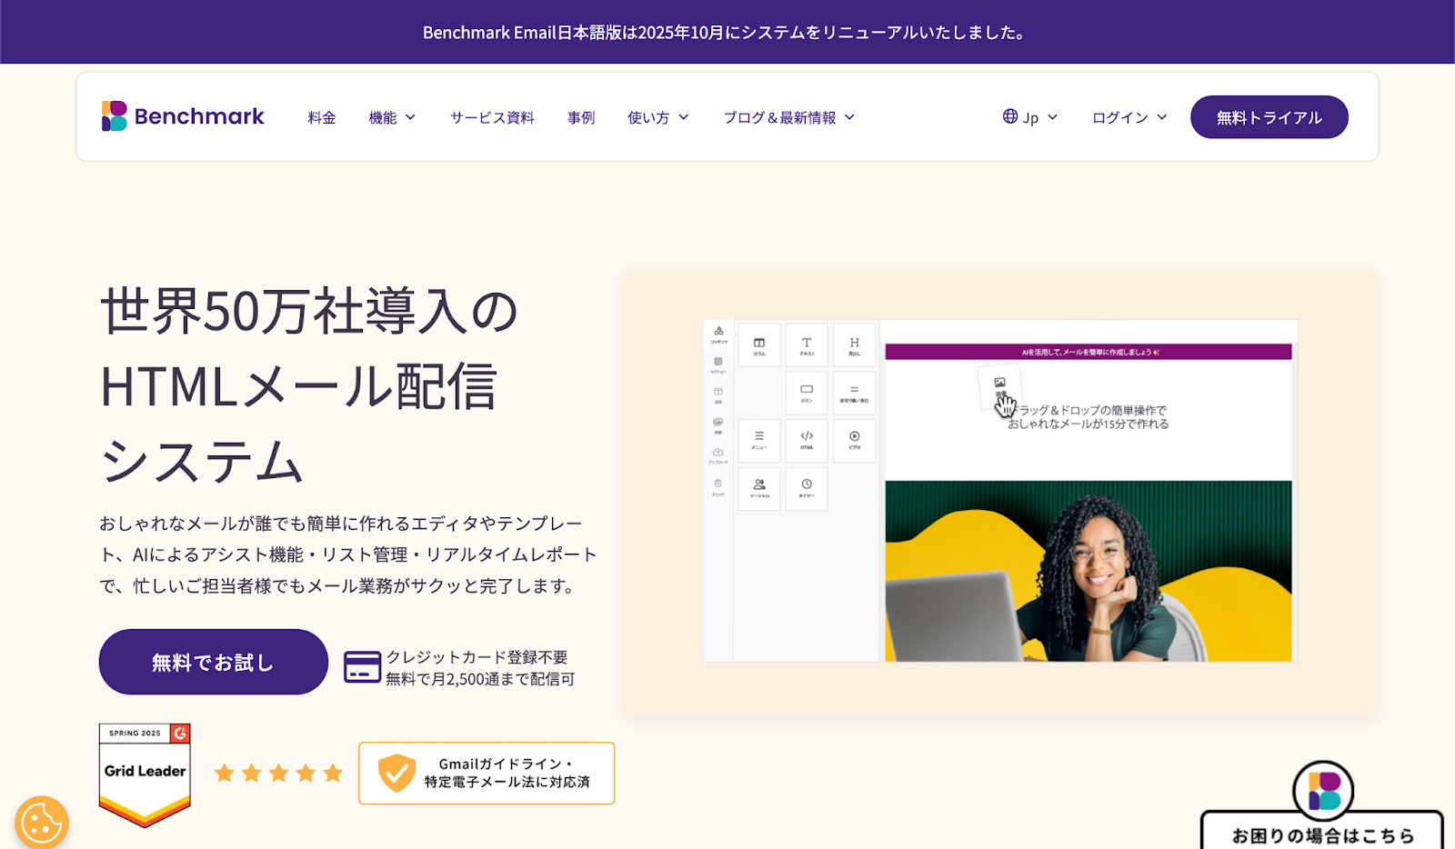This screenshot has height=849, width=1455.
Task: Click the ソーシャル social block icon
Action: tap(759, 488)
